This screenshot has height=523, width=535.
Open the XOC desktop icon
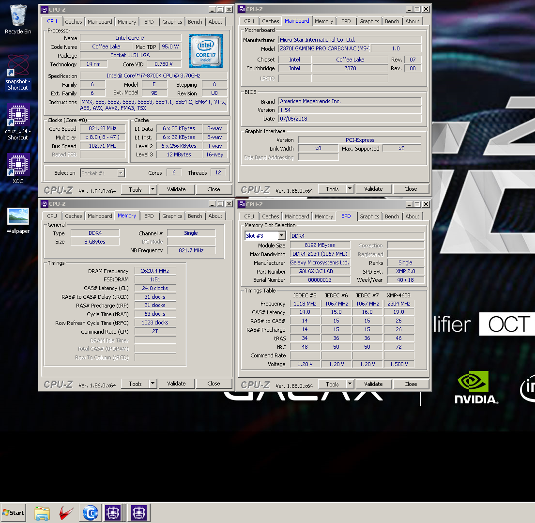[18, 169]
